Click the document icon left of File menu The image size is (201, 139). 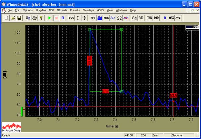(x=4, y=10)
